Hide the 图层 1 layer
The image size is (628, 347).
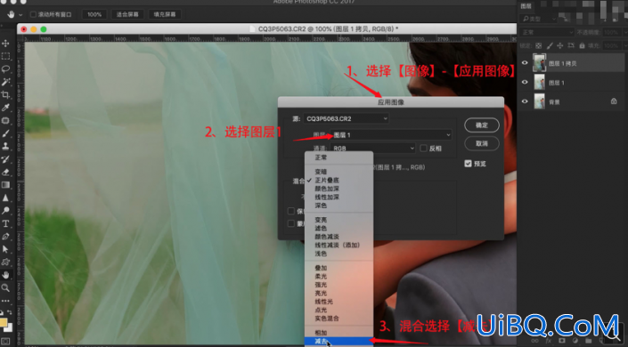525,82
